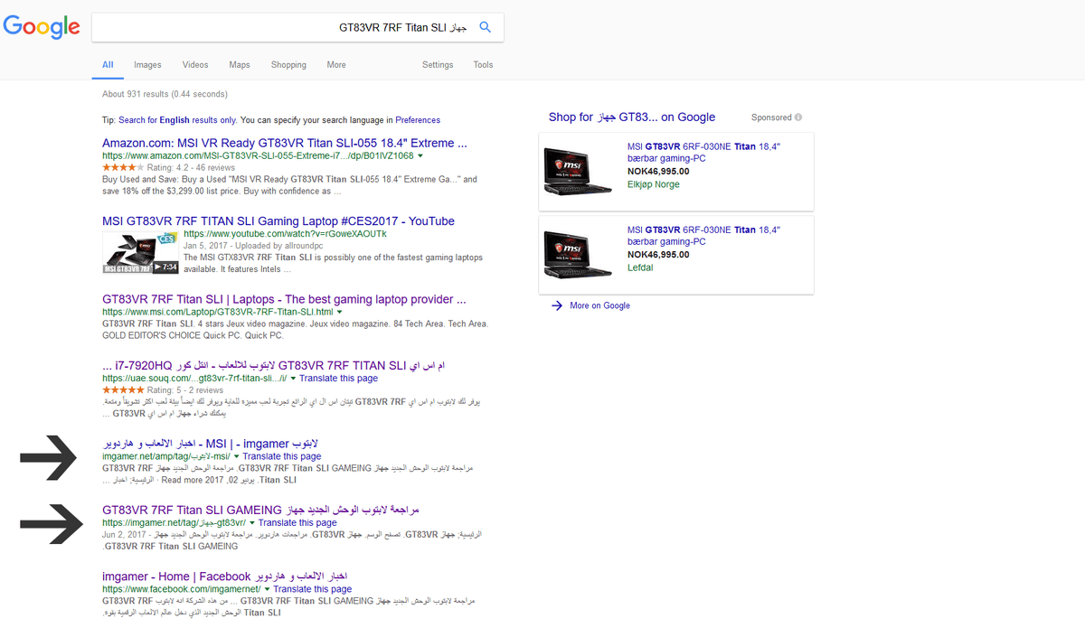Open the Shopping tab
Viewport: 1085px width, 628px height.
(x=288, y=65)
